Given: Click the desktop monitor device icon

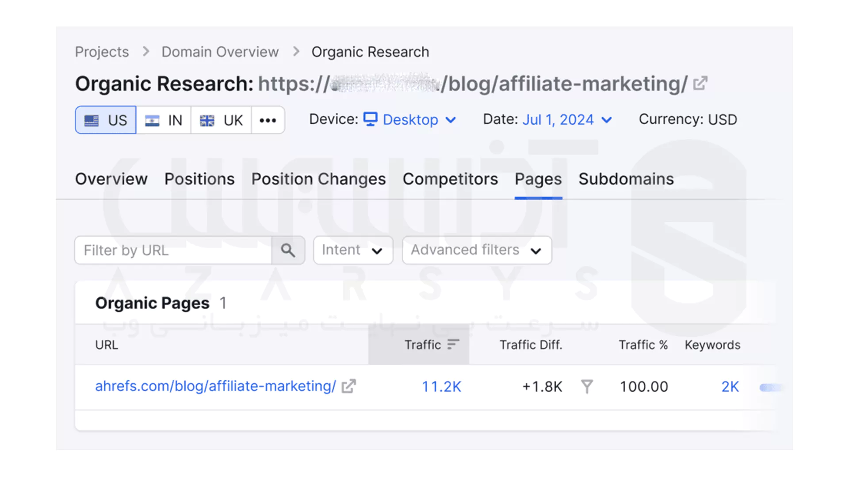Looking at the screenshot, I should (370, 119).
